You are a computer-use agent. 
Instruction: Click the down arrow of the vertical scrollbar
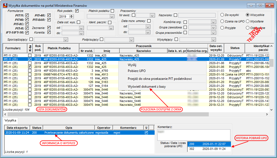tap(272, 110)
